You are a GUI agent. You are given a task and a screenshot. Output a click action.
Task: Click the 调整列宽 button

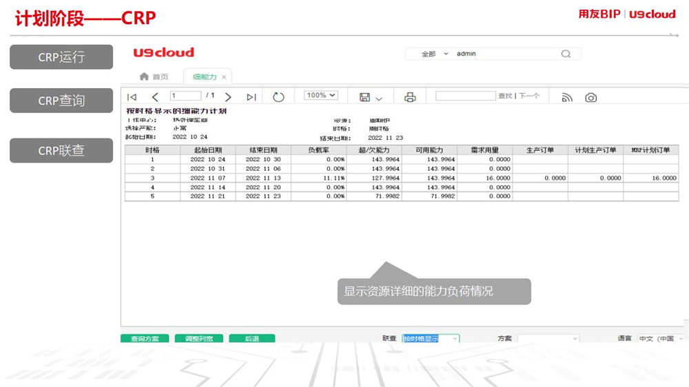(199, 338)
